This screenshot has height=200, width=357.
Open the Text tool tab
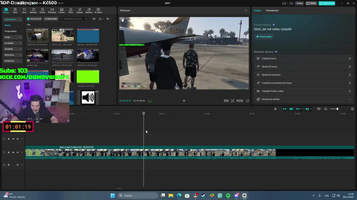[x=24, y=11]
